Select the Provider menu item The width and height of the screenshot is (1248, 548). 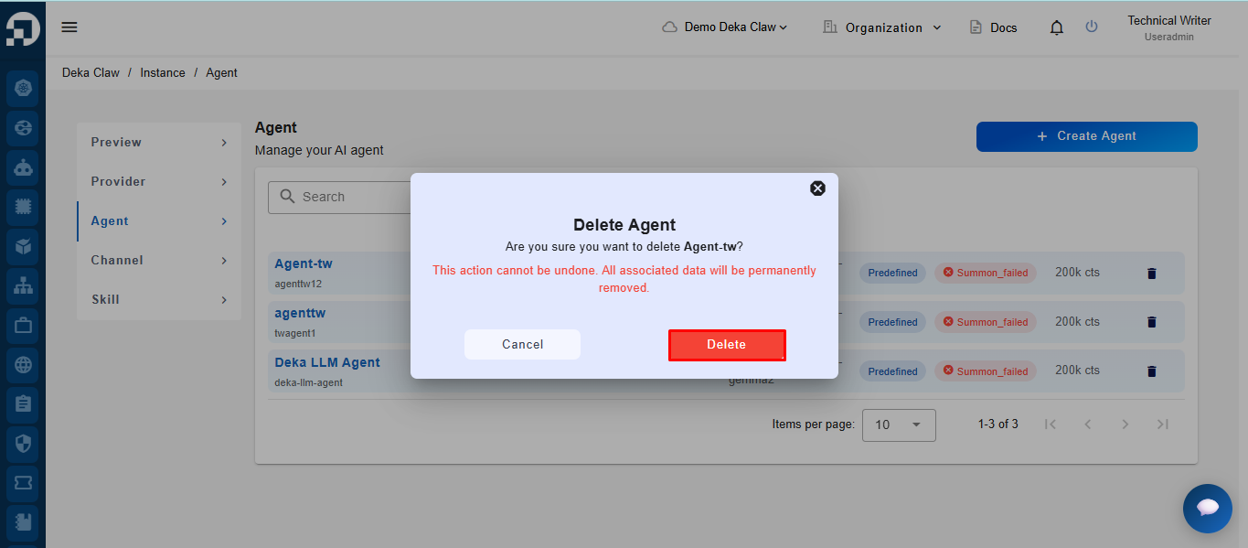(x=159, y=181)
